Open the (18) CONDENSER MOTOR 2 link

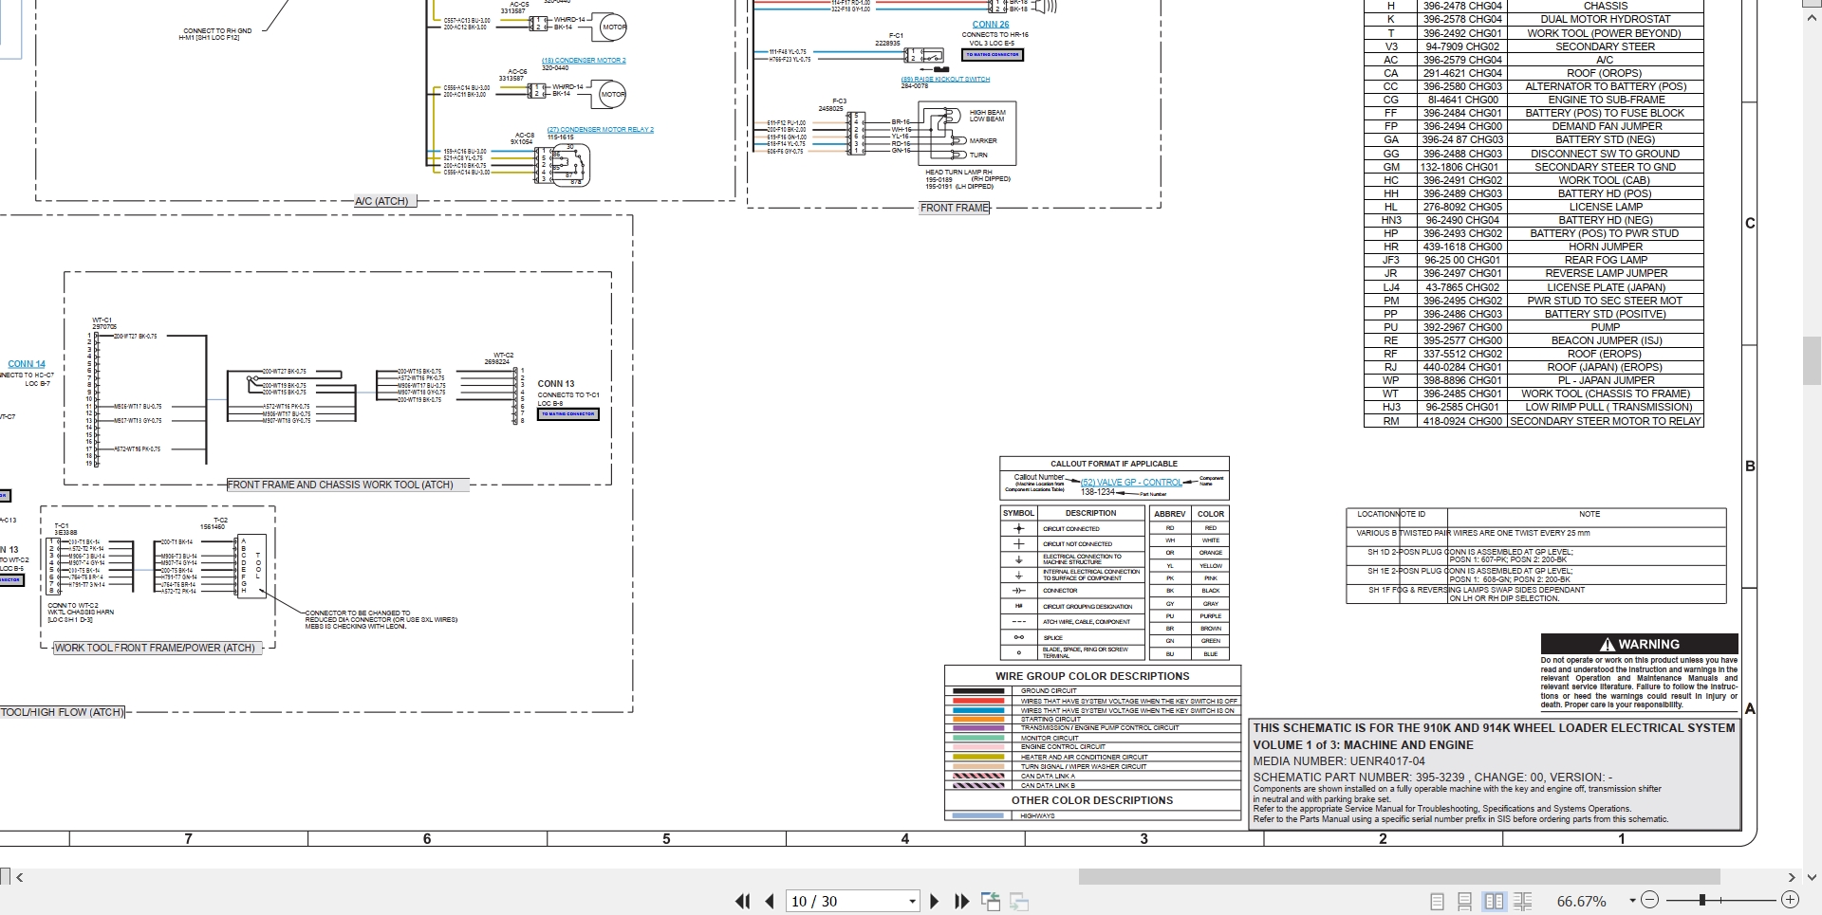(x=584, y=61)
